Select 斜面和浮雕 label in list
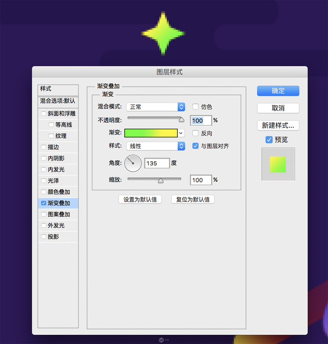Viewport: 328px width, 344px height. click(61, 113)
